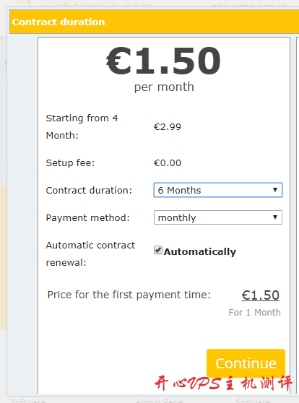This screenshot has width=299, height=403.
Task: Click the Contract duration dialog title bar
Action: coord(155,22)
